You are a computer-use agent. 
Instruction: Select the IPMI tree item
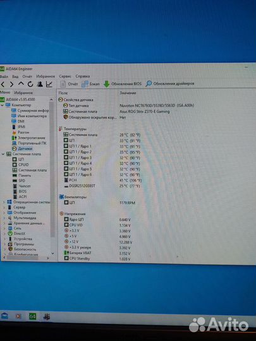(x=18, y=126)
